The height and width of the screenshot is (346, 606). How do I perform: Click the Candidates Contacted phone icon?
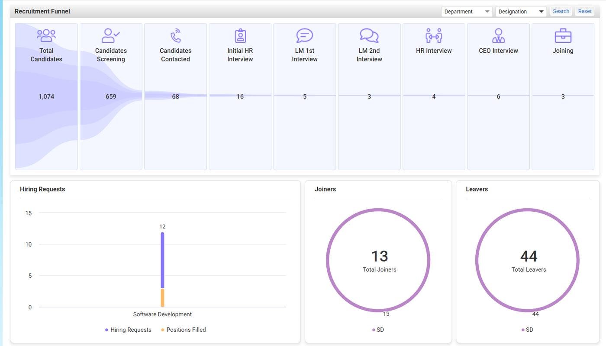click(175, 35)
